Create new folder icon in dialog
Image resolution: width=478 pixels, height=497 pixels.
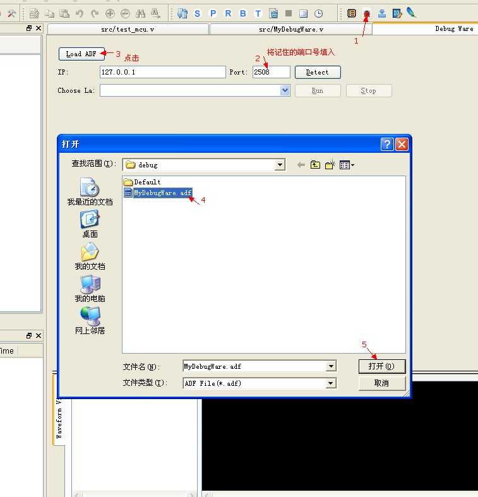pos(330,165)
